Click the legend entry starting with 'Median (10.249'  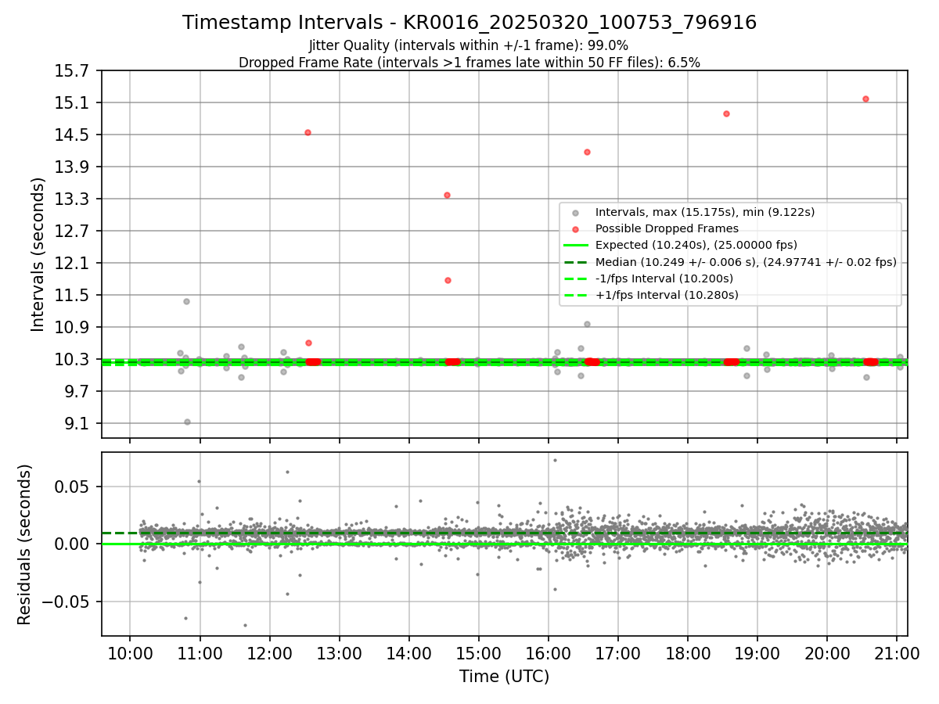tap(746, 262)
